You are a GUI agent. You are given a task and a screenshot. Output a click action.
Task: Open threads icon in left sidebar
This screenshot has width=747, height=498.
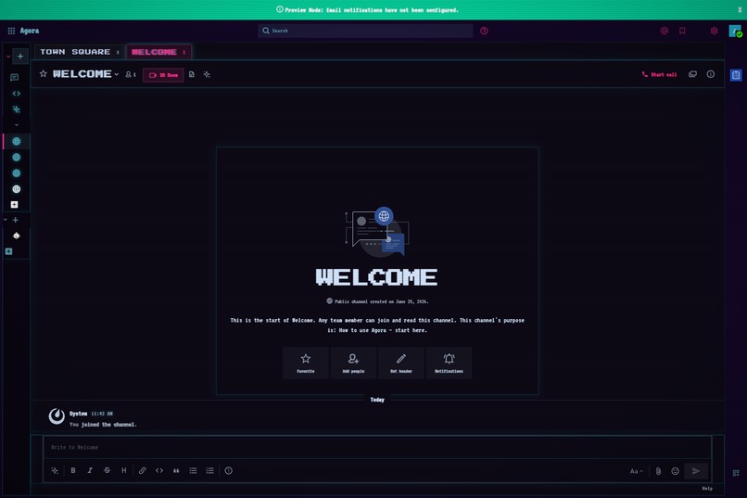click(15, 78)
